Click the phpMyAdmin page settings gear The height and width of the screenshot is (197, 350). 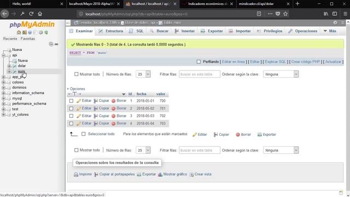335,22
